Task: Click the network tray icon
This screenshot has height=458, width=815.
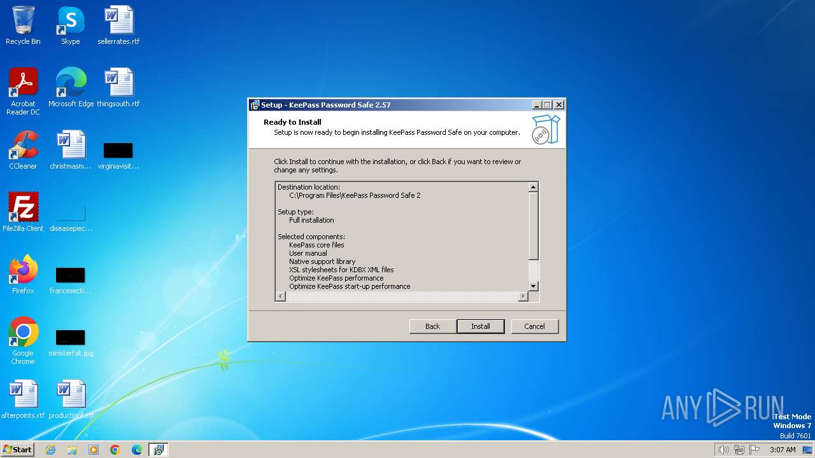Action: coord(739,450)
